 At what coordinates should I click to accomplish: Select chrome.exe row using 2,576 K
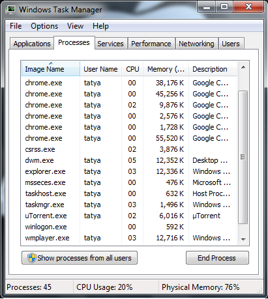129,116
